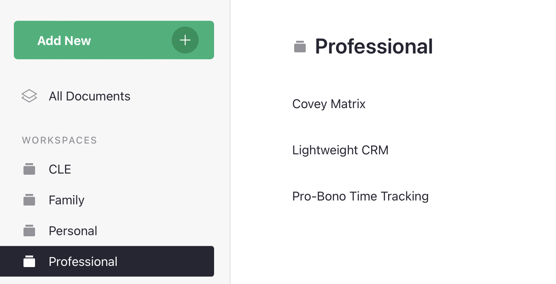Click the sidebar divider line
The height and width of the screenshot is (284, 556).
230,142
